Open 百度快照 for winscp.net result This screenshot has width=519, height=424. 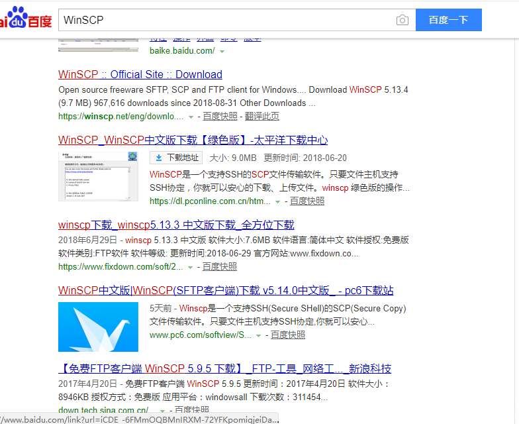click(x=220, y=117)
